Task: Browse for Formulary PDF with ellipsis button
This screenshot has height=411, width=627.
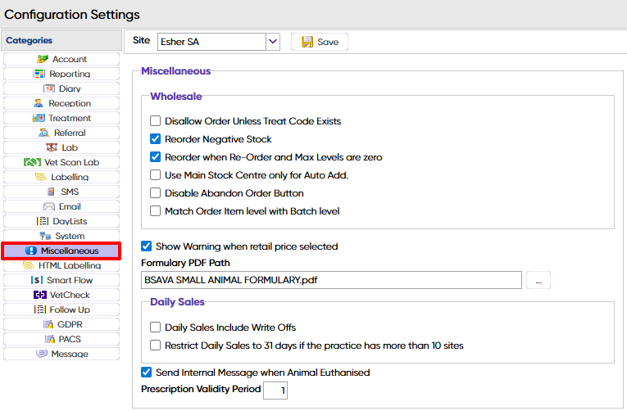Action: [538, 281]
